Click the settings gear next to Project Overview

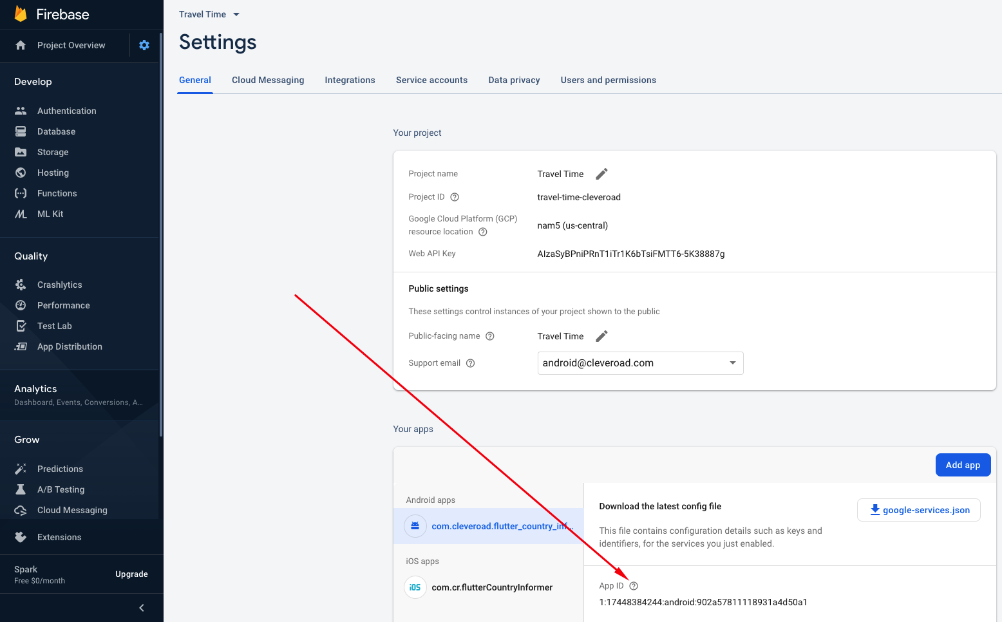click(x=144, y=45)
